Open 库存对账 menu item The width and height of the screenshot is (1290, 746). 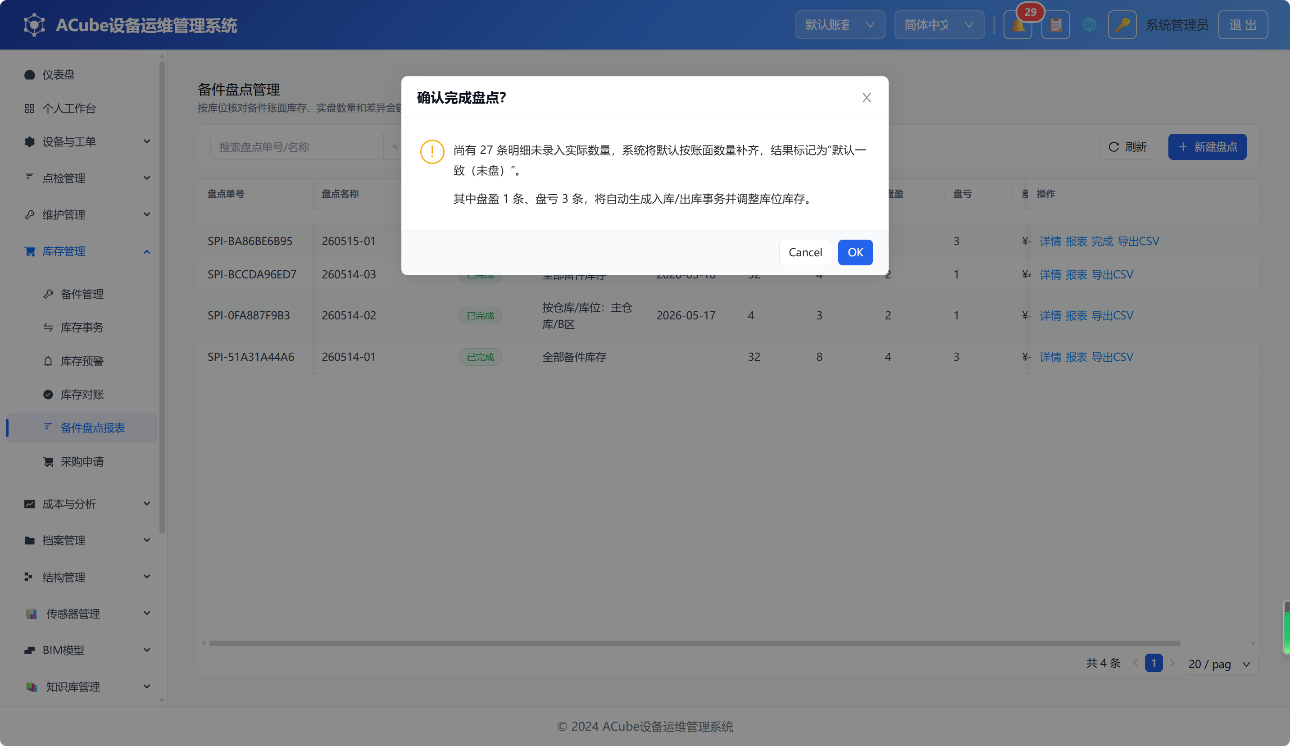(83, 394)
